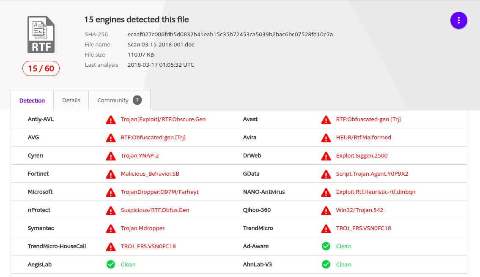Viewport: 480px width, 277px height.
Task: Click the Exploit.Rtf.Heuristic-rtf.dinbqn result
Action: click(376, 192)
